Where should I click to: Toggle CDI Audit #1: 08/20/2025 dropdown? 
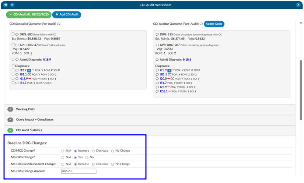[29, 14]
